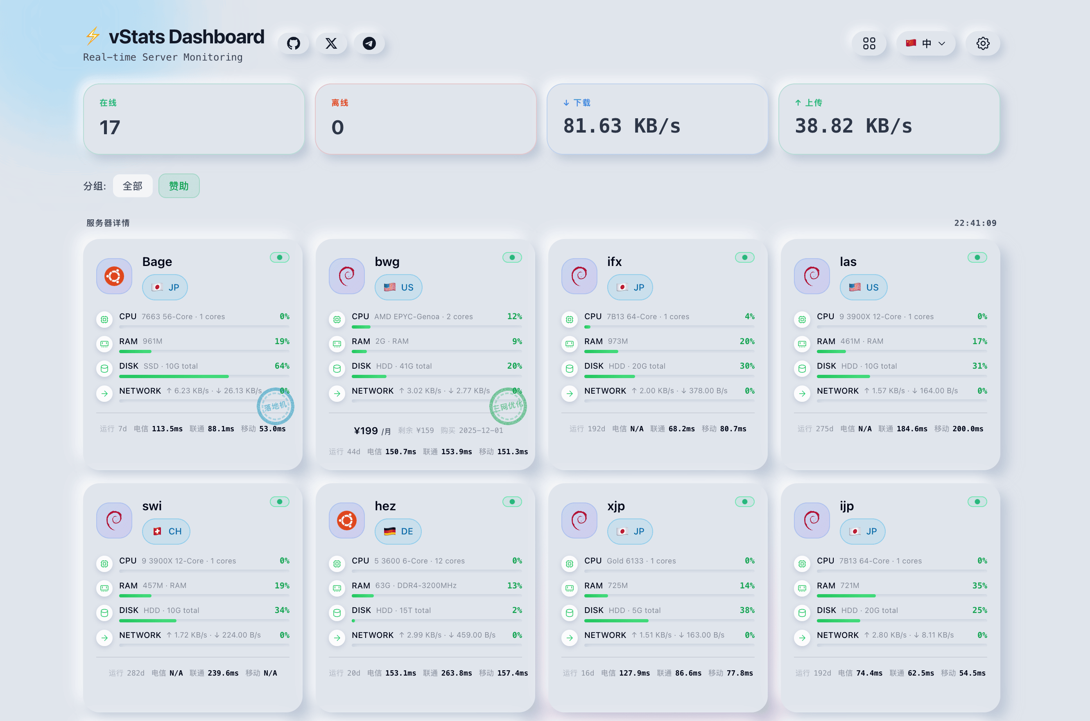The width and height of the screenshot is (1090, 721).
Task: Click the DISK usage bar on Bage
Action: pos(204,376)
